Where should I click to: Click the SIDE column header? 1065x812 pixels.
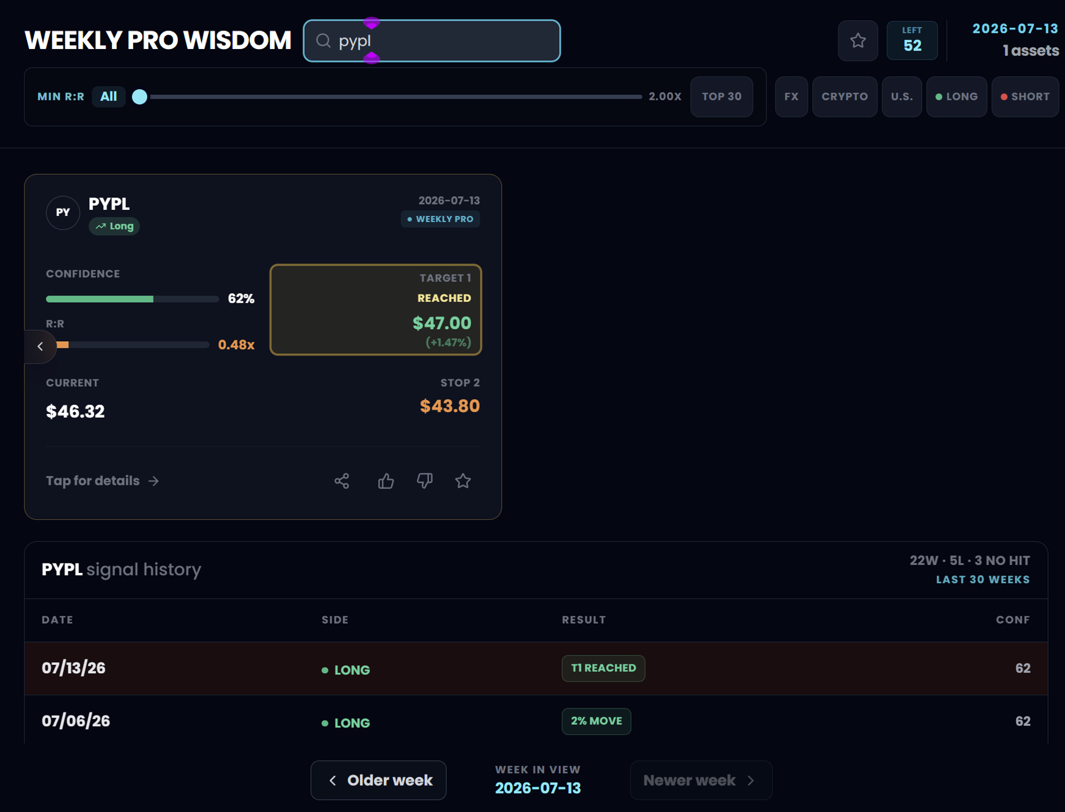coord(335,620)
